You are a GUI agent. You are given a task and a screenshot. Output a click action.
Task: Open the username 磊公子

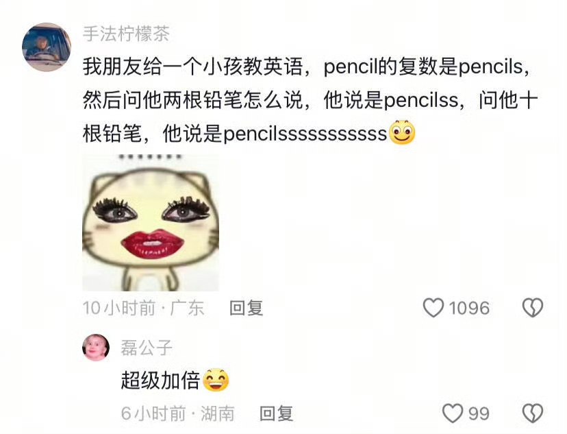pos(146,348)
